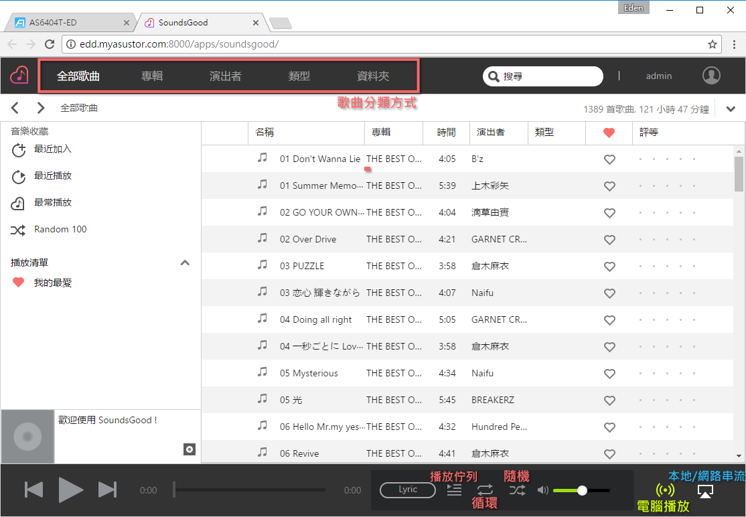746x517 pixels.
Task: Bookmark this page with the star icon
Action: [713, 44]
